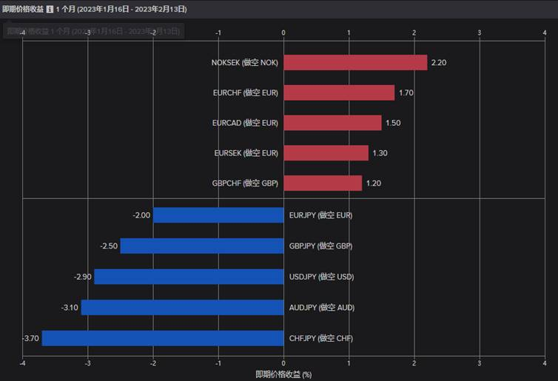Select the NOKSEK red bar valued 2.20
This screenshot has height=381, width=558.
click(355, 62)
